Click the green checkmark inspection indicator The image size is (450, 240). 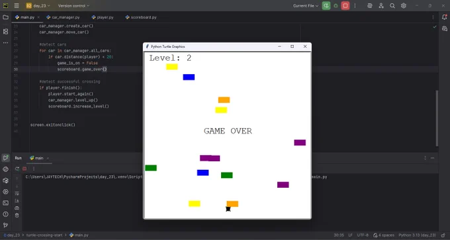coord(435,26)
